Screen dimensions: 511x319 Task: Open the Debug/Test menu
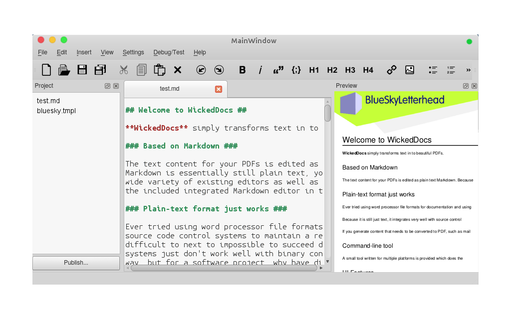(x=169, y=52)
